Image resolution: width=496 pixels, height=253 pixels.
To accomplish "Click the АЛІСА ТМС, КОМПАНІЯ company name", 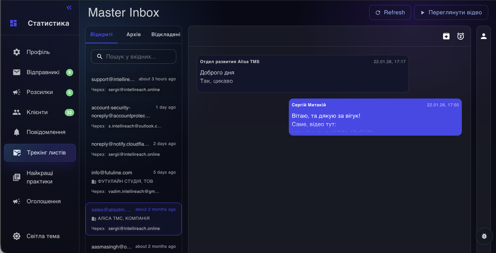I will coord(124,219).
